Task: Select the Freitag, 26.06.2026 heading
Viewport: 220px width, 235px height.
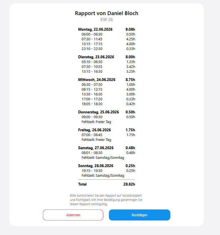Action: 94,130
